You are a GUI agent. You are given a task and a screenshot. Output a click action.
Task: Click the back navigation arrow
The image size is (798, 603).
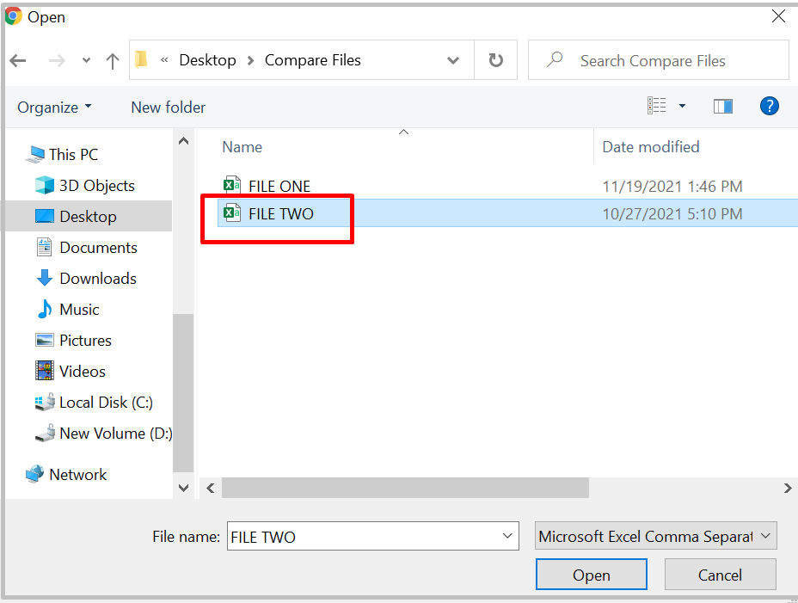[17, 60]
